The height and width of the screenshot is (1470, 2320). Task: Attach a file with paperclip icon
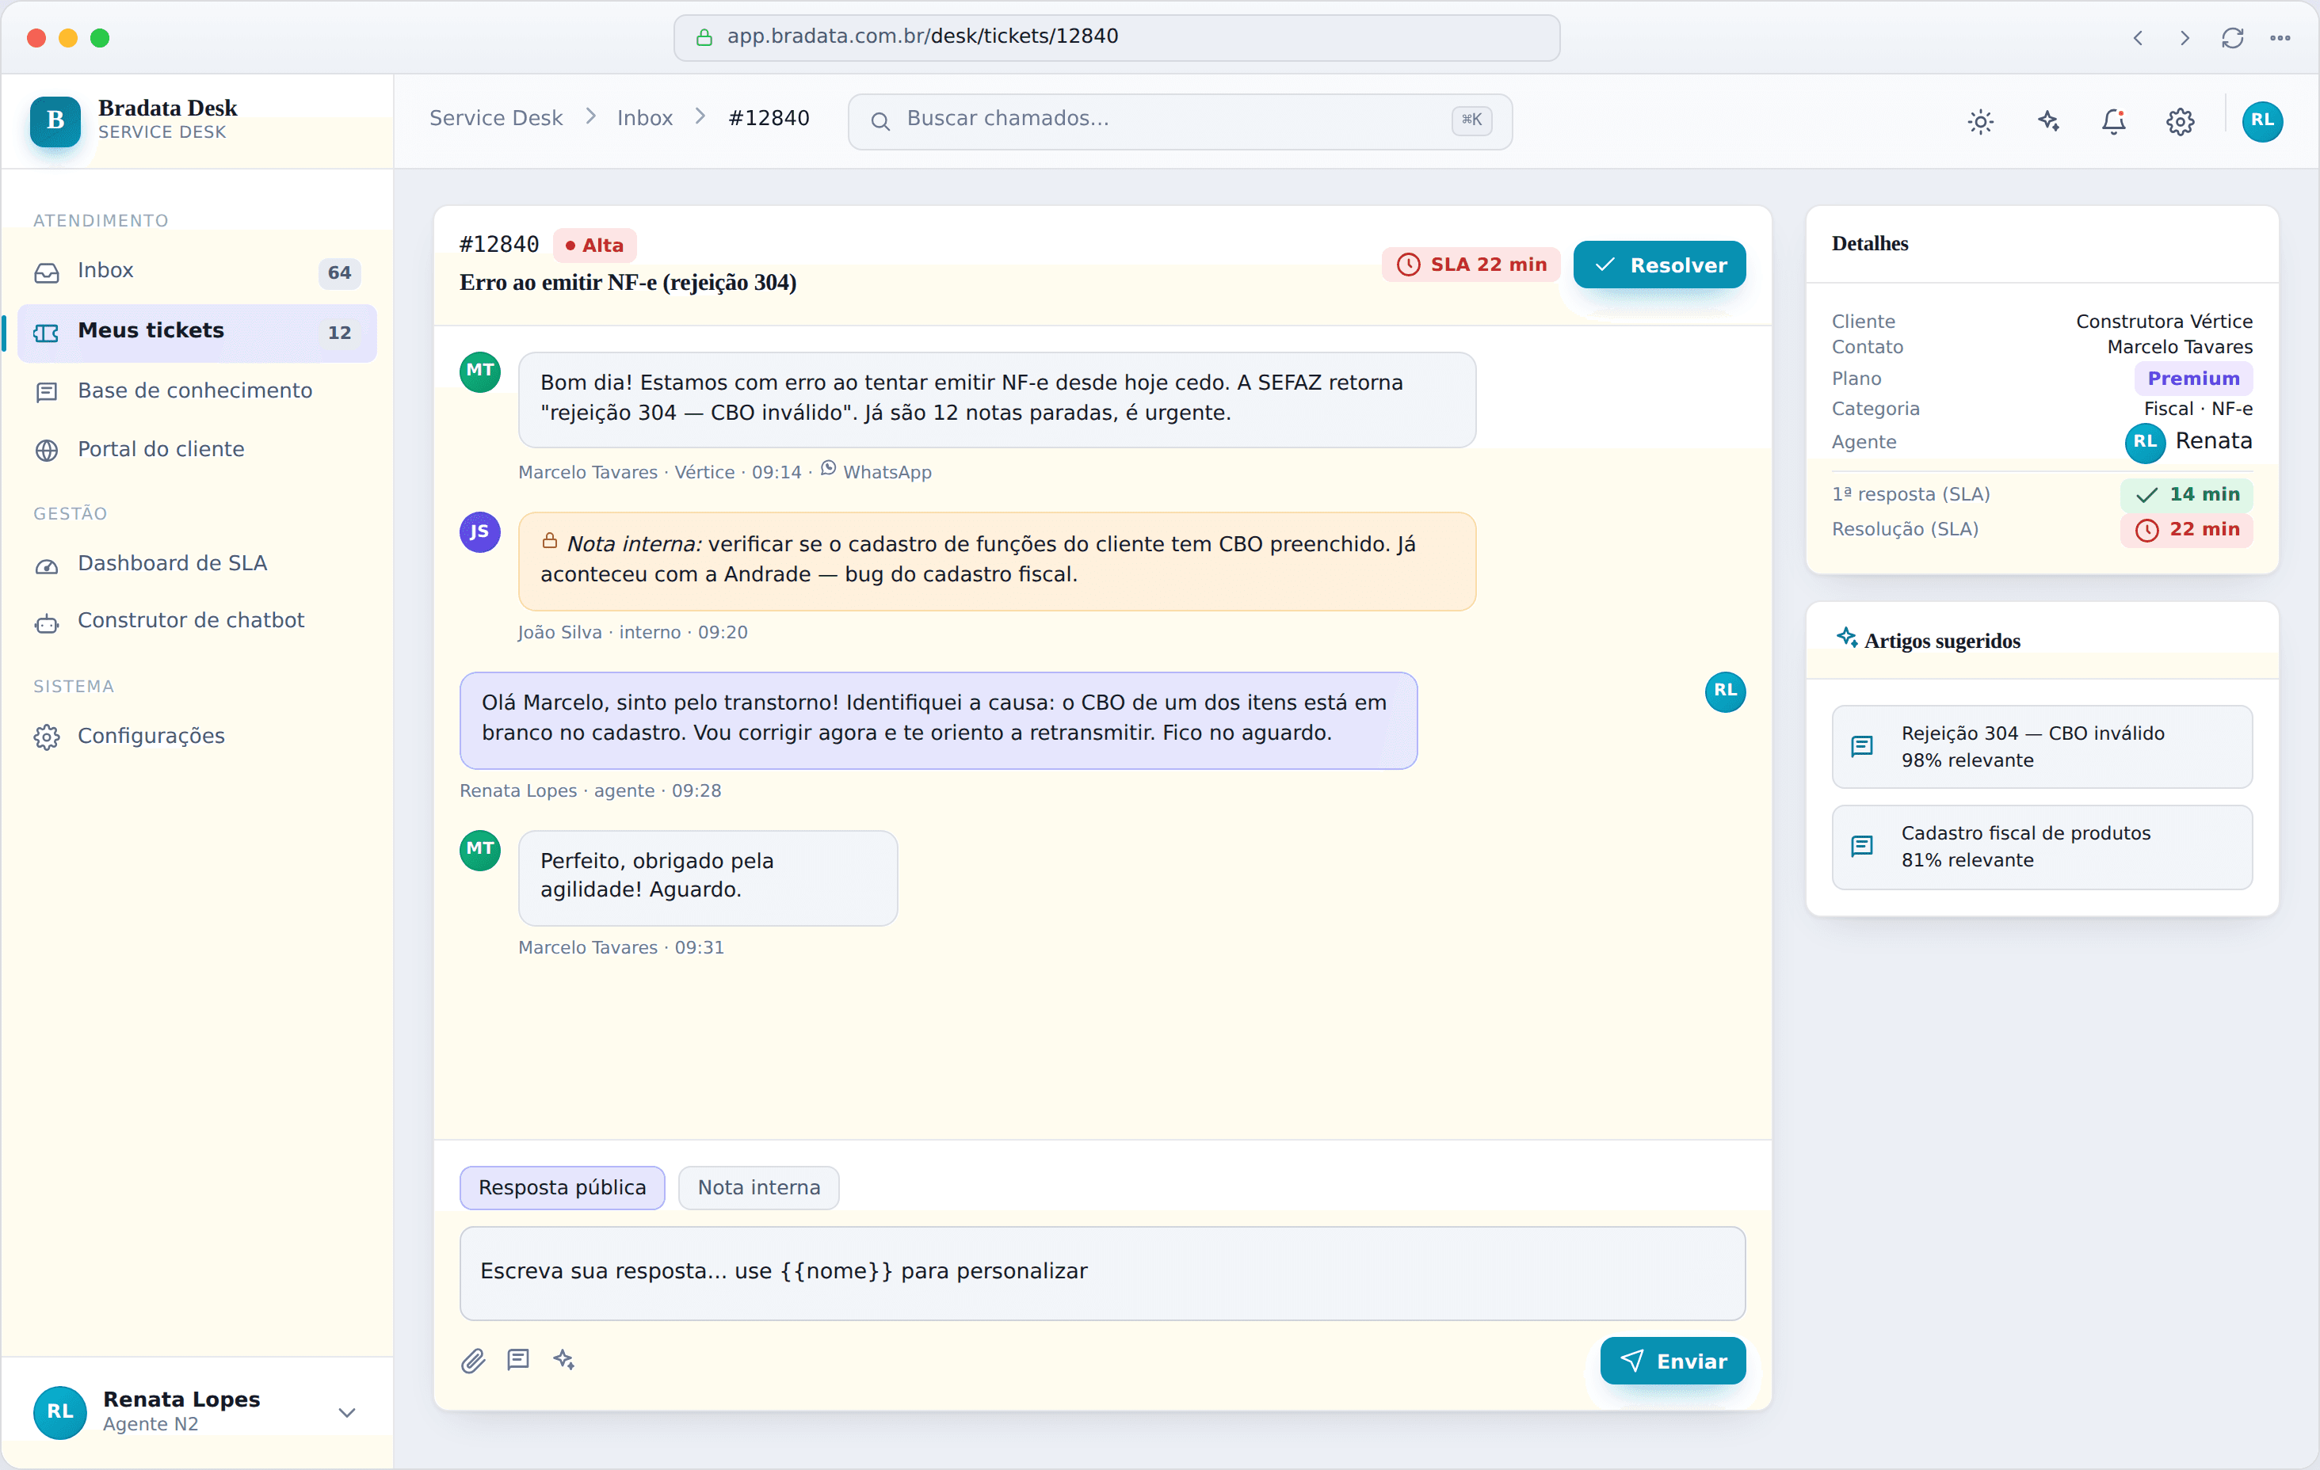pyautogui.click(x=473, y=1360)
